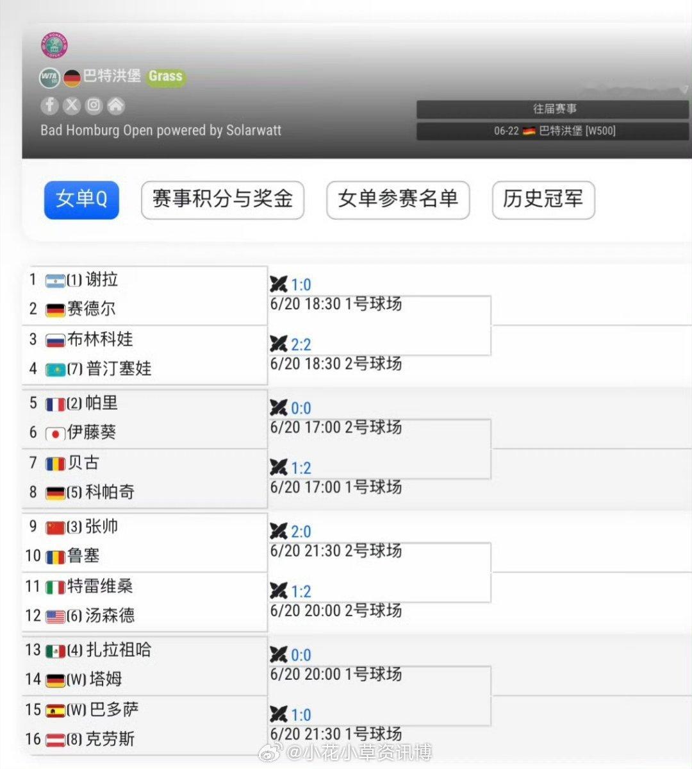This screenshot has width=692, height=769.
Task: Select player 谢拉 in row 1
Action: tap(102, 280)
